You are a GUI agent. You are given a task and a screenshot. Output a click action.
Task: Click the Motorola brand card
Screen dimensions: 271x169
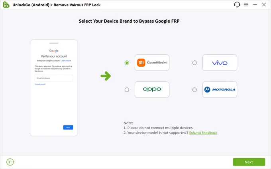pos(220,90)
